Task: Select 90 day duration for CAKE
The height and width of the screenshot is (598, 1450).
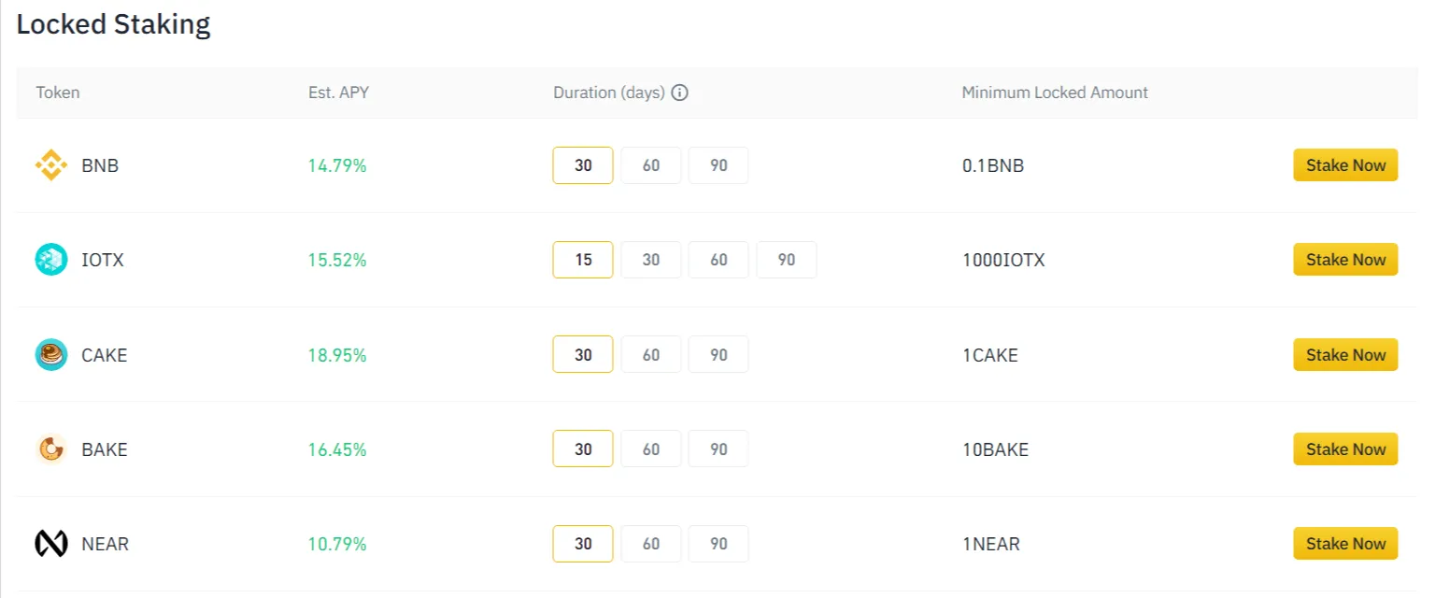Action: click(718, 354)
